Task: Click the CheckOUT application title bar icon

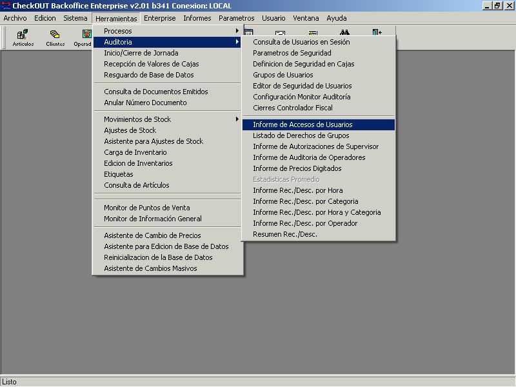Action: [6, 6]
